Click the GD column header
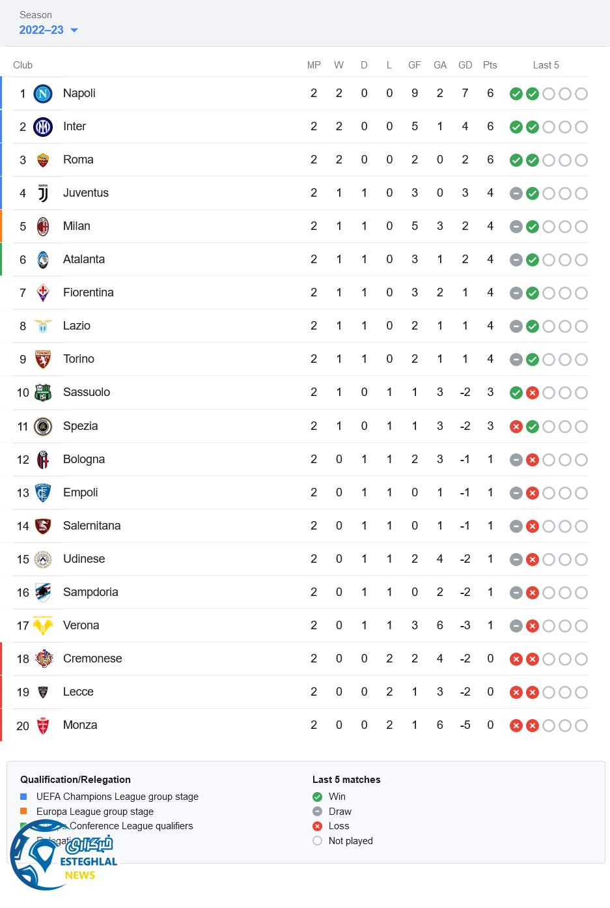Image resolution: width=610 pixels, height=908 pixels. [x=465, y=65]
